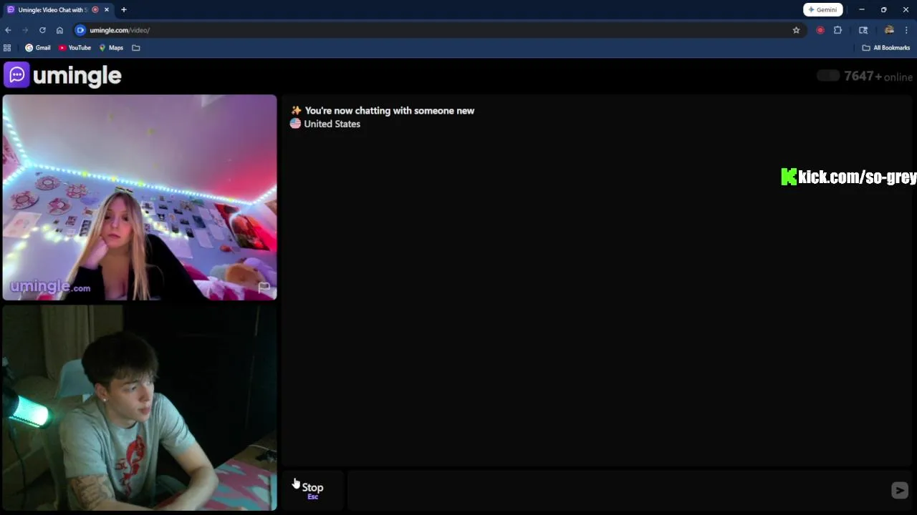Click the camera site-info icon in address bar
Viewport: 917px width, 515px height.
(x=80, y=30)
